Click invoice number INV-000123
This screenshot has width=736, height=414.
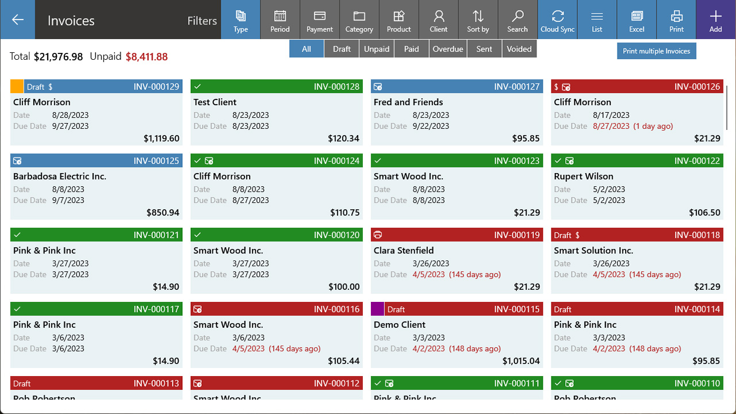pyautogui.click(x=517, y=161)
